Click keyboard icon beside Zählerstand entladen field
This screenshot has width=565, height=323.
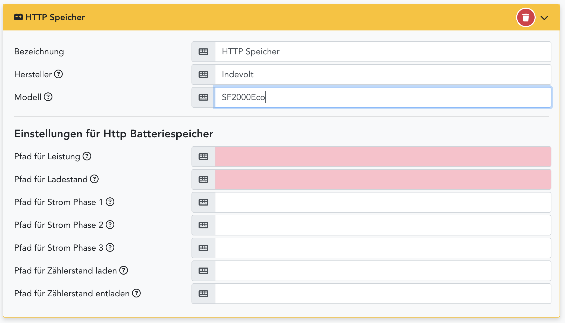tap(203, 294)
